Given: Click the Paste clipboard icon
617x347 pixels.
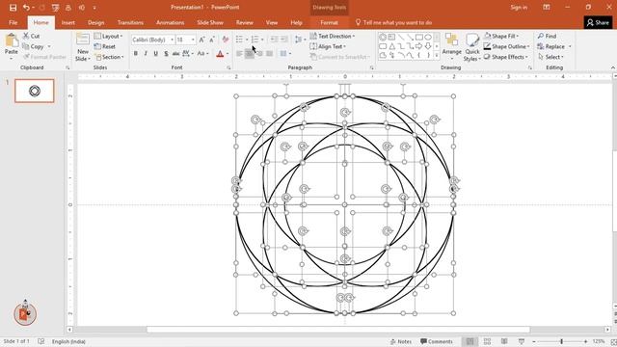Looking at the screenshot, I should tap(12, 40).
